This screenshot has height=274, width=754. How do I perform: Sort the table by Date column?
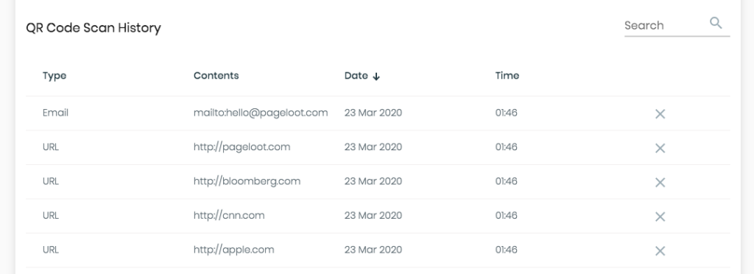[356, 75]
